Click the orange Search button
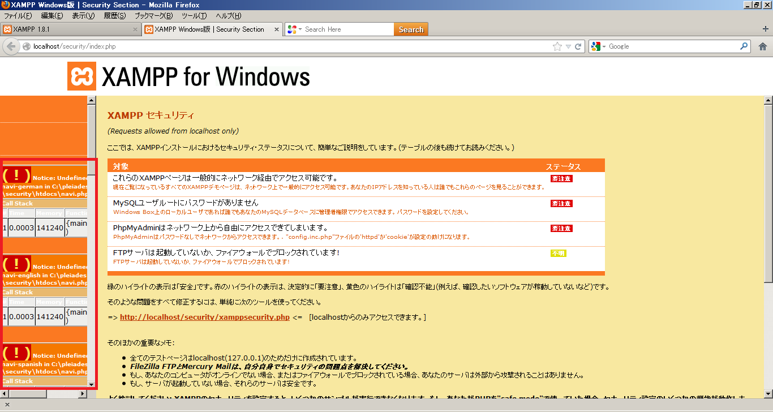Viewport: 773px width, 412px height. (411, 29)
